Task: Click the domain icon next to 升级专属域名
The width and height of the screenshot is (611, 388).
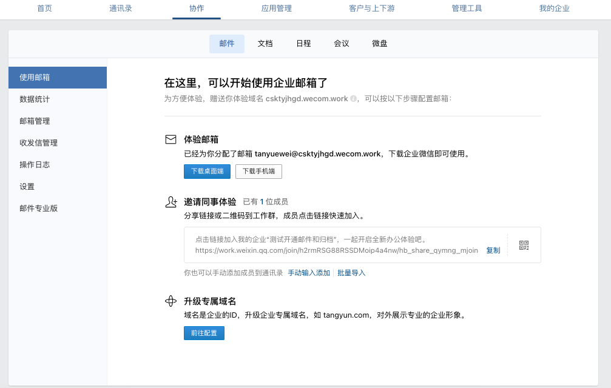Action: [171, 301]
